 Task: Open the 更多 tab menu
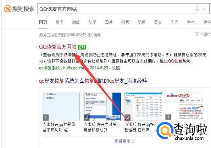tap(207, 22)
